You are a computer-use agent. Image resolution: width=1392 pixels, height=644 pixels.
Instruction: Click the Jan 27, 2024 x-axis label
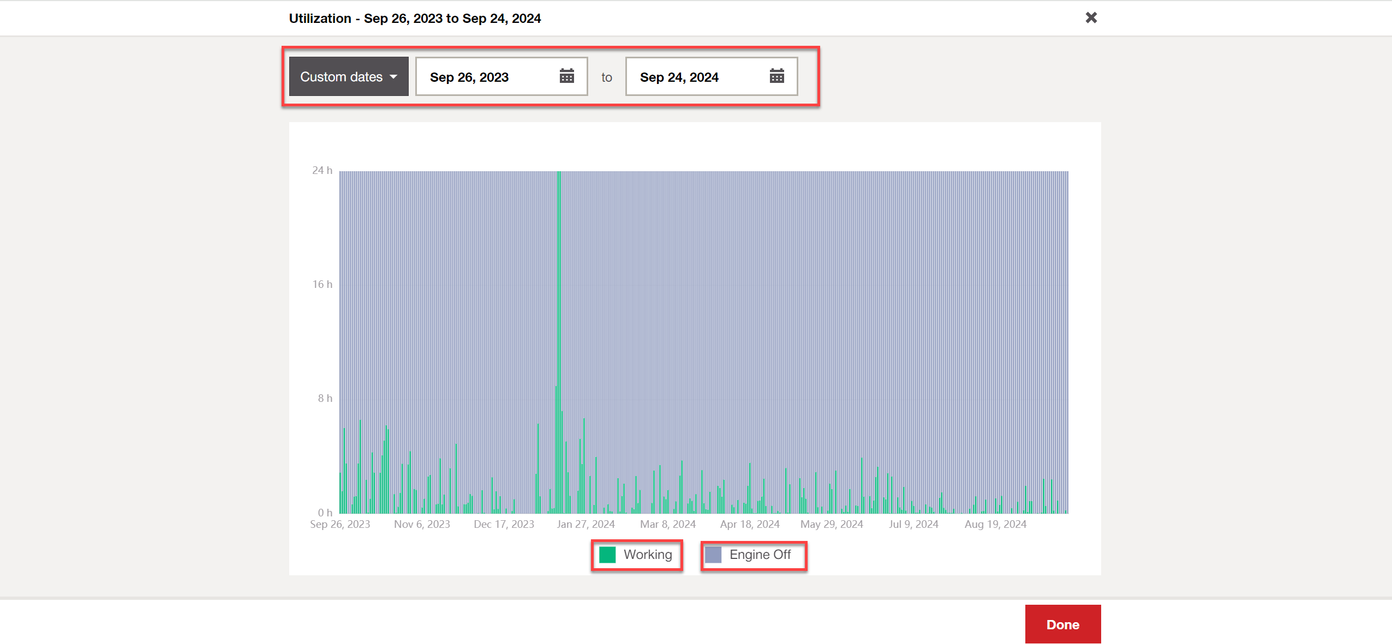[x=586, y=525]
